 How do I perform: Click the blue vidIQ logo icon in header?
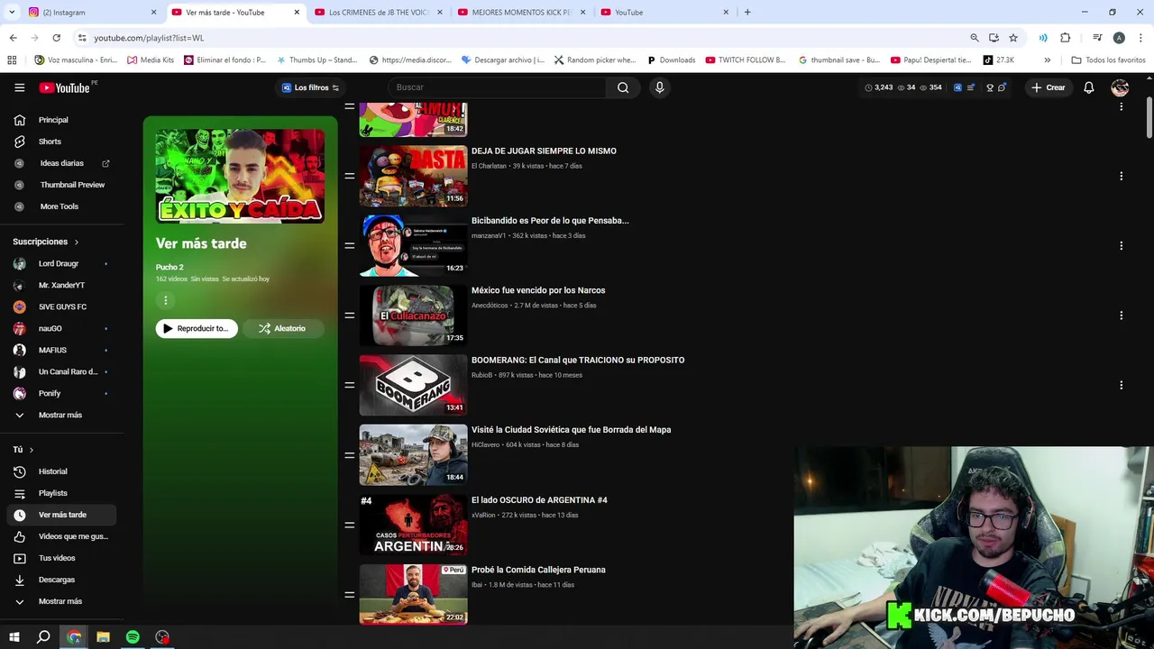tap(957, 87)
